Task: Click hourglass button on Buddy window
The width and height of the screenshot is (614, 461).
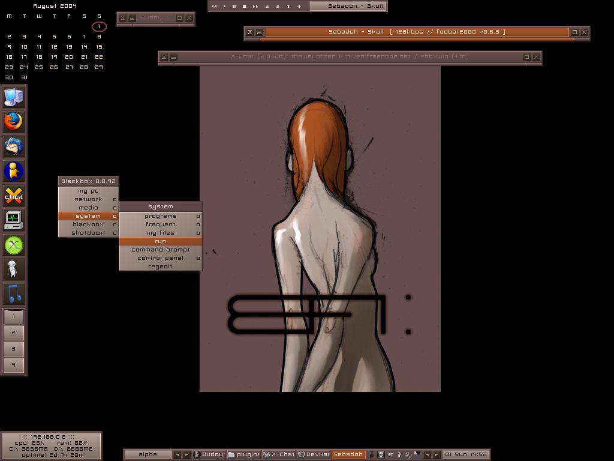Action: [122, 17]
